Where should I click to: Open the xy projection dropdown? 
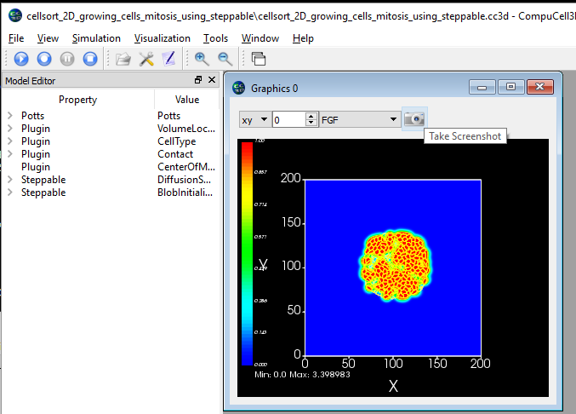click(x=254, y=119)
